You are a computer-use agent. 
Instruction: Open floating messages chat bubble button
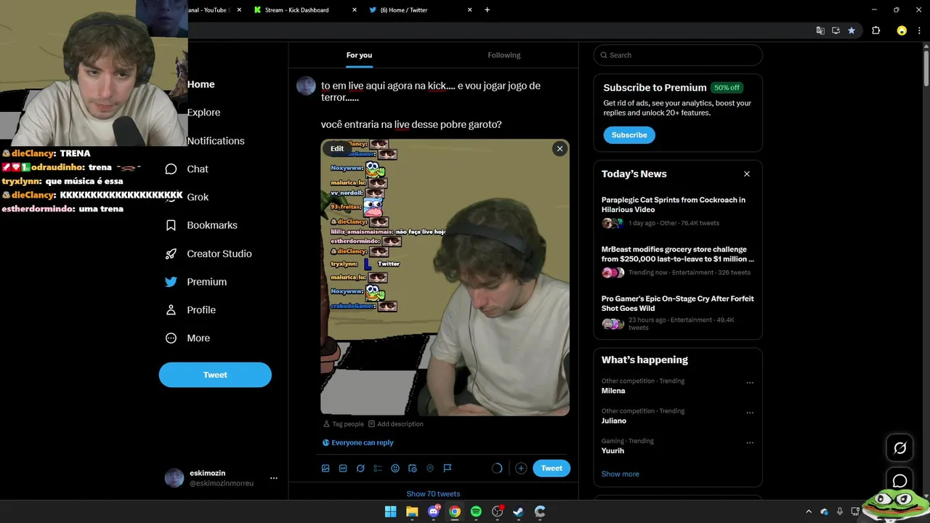pos(899,481)
